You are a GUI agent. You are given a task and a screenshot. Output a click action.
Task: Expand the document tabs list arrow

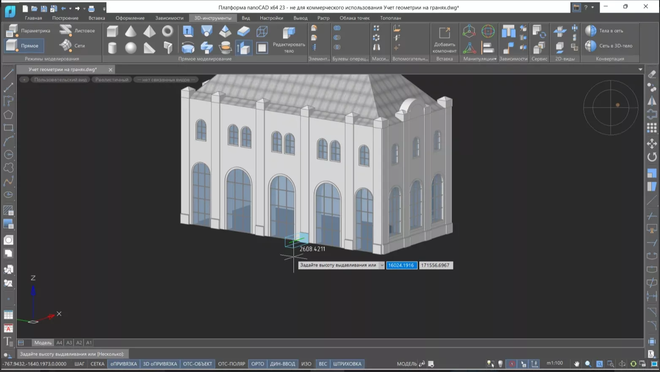click(640, 70)
